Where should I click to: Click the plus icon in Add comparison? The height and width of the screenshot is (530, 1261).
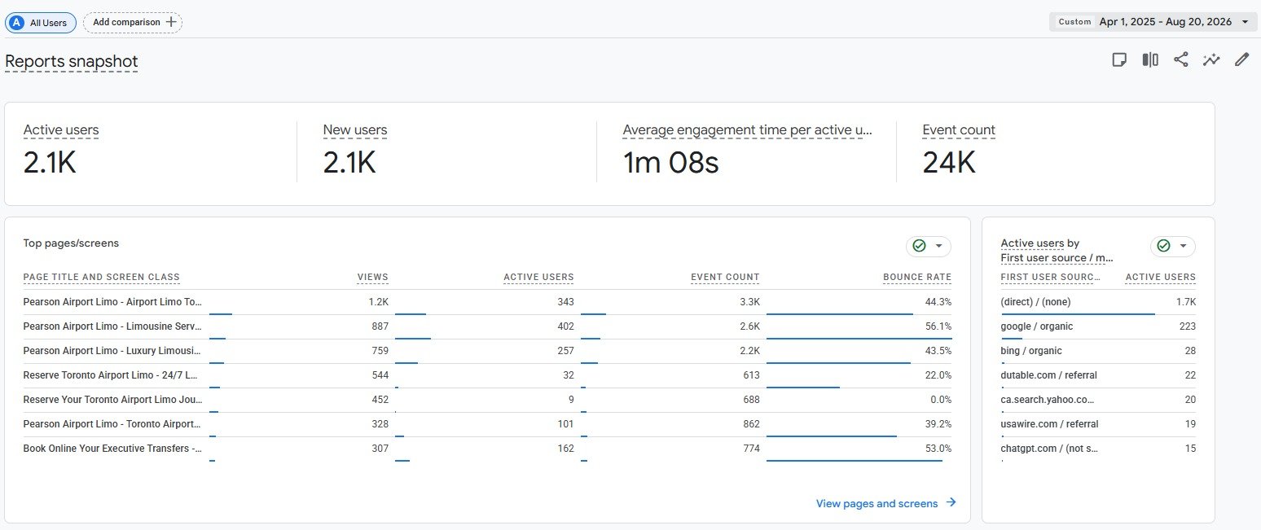point(170,22)
